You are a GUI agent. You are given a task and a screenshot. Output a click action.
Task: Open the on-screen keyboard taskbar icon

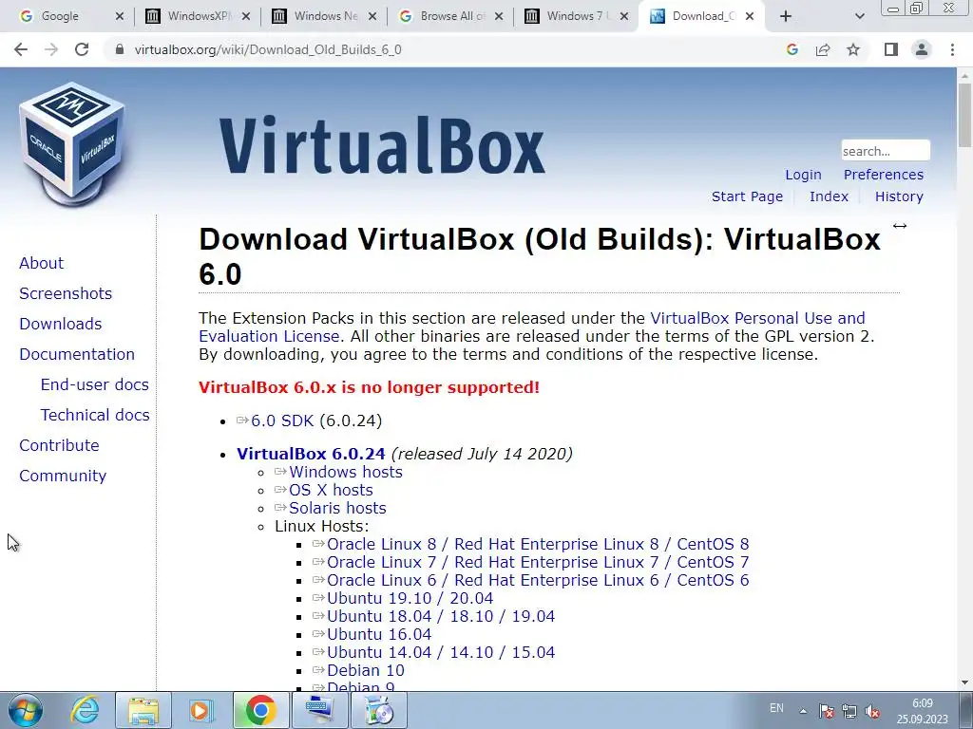tap(319, 710)
